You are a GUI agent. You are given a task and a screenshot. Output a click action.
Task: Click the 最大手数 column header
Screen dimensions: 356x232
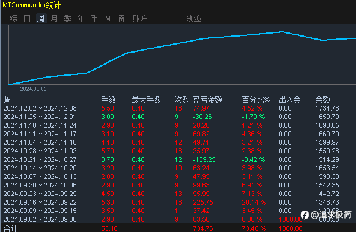[x=146, y=100]
